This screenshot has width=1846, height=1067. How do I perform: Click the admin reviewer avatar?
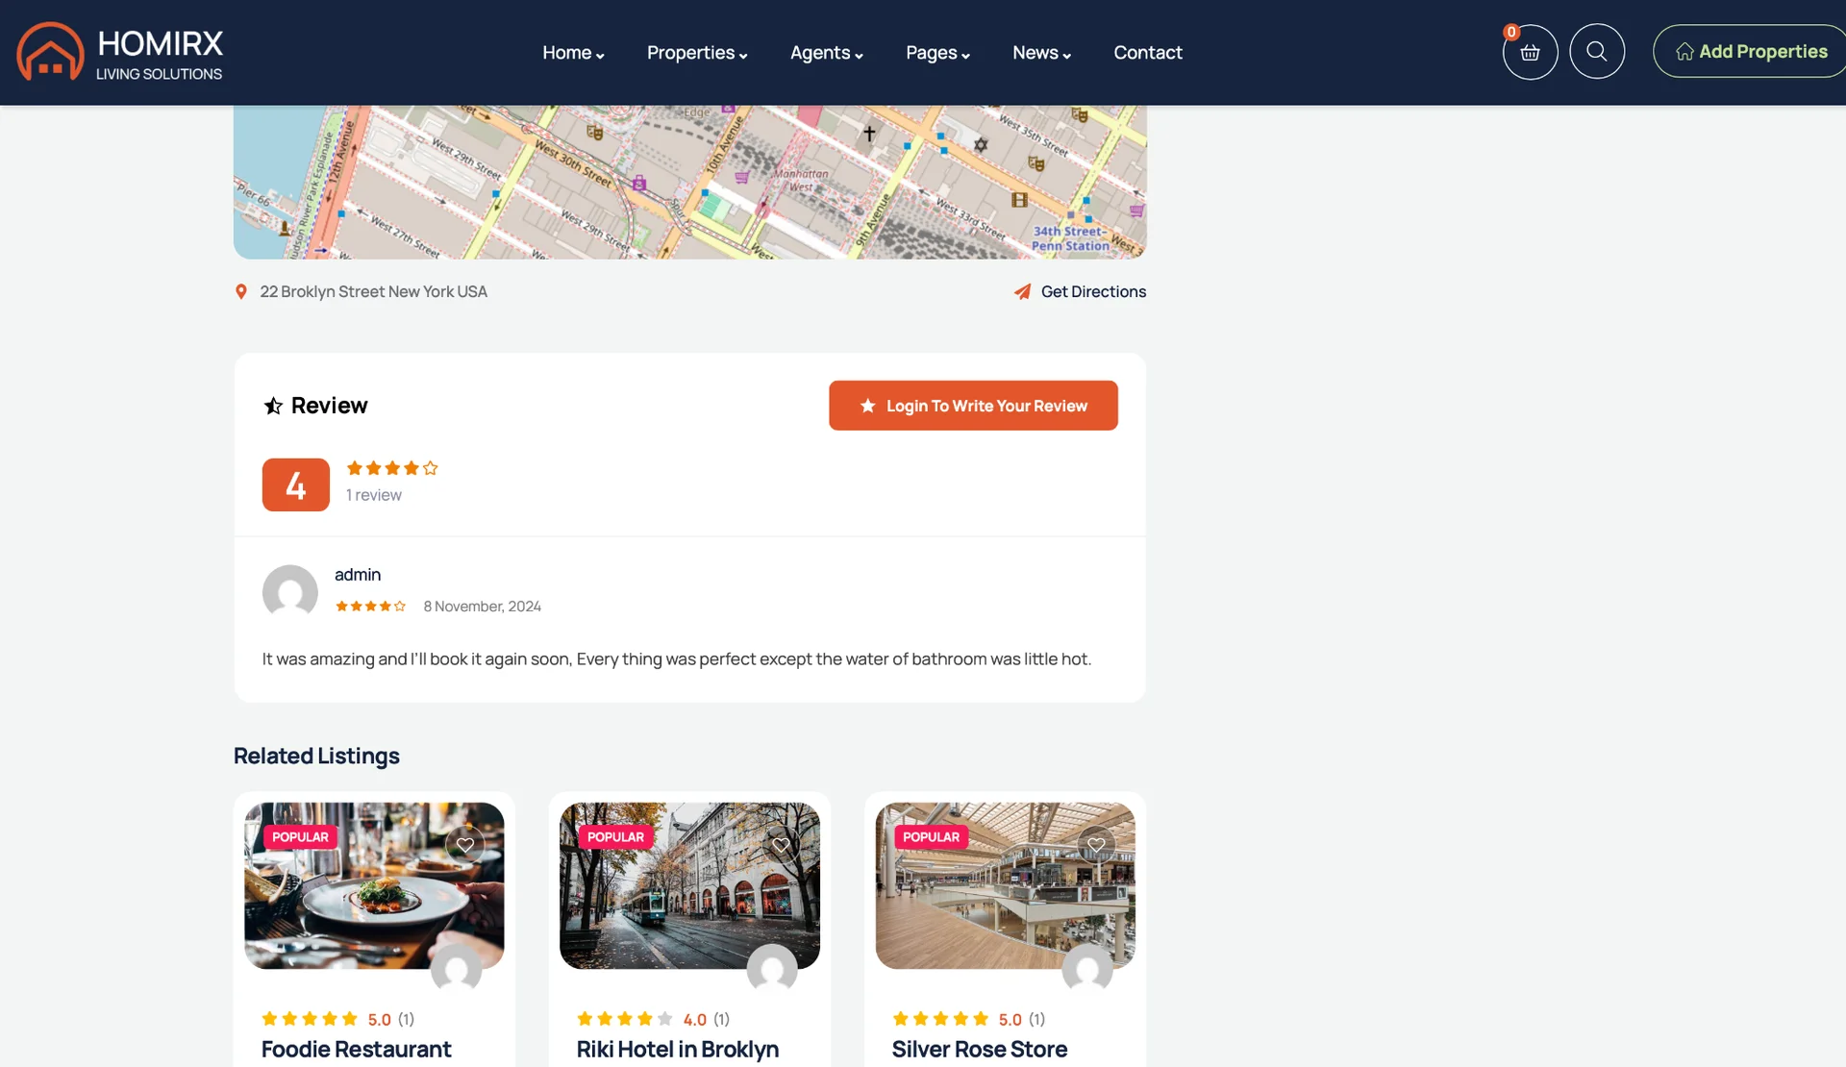[289, 592]
